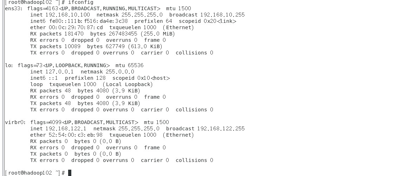The width and height of the screenshot is (418, 176).
Task: Click the lo interface name
Action: coord(9,65)
